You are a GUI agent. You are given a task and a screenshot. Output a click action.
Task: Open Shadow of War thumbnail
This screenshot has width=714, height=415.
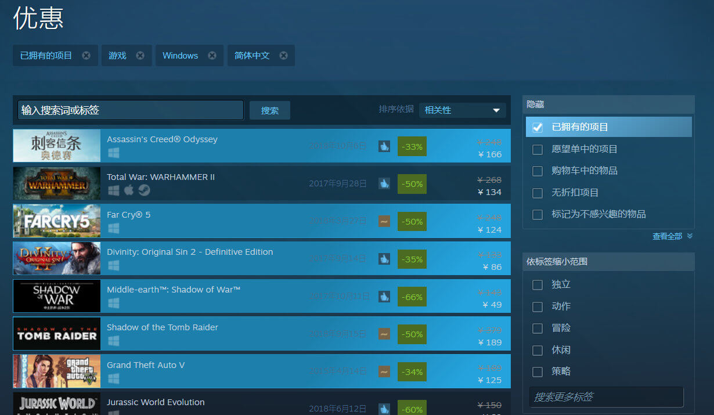(57, 296)
